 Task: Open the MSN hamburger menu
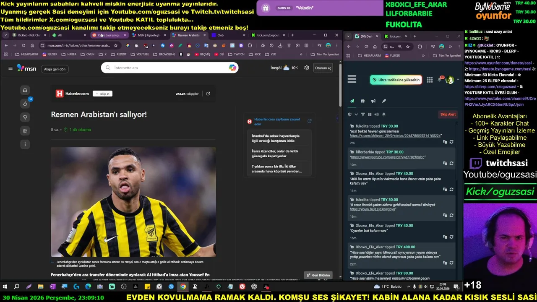tap(10, 68)
